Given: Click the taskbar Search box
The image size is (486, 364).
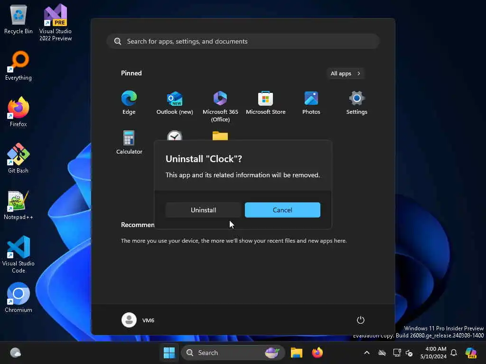Looking at the screenshot, I should click(233, 353).
